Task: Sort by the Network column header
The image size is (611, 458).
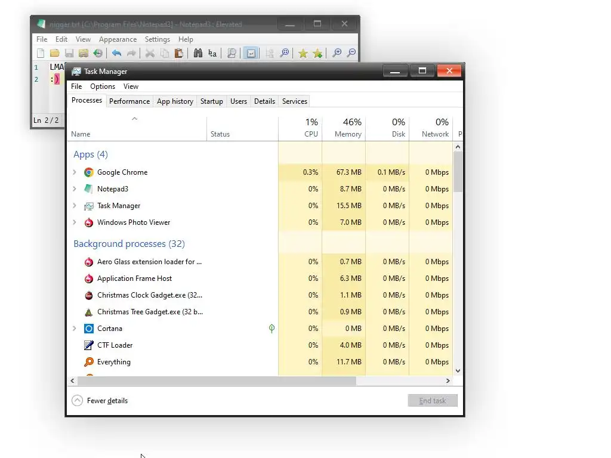Action: pyautogui.click(x=431, y=128)
